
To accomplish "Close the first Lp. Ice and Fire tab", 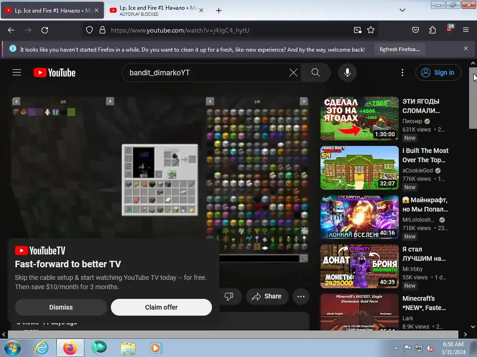I will point(96,10).
